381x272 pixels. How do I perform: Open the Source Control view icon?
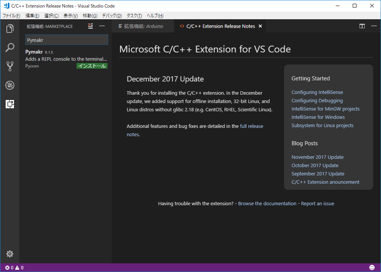[x=10, y=66]
